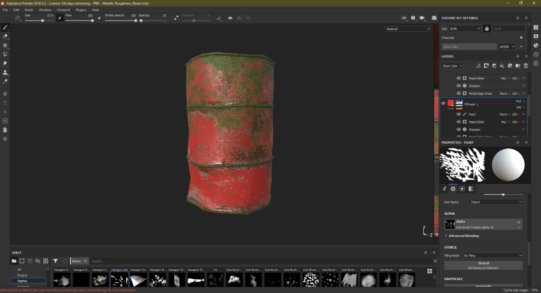Select the Smudge tool

pyautogui.click(x=5, y=63)
